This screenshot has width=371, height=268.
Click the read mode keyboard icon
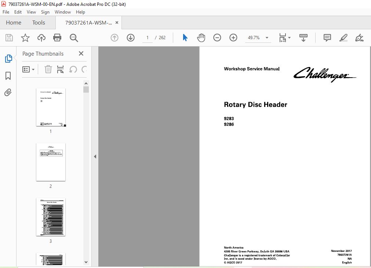[303, 38]
